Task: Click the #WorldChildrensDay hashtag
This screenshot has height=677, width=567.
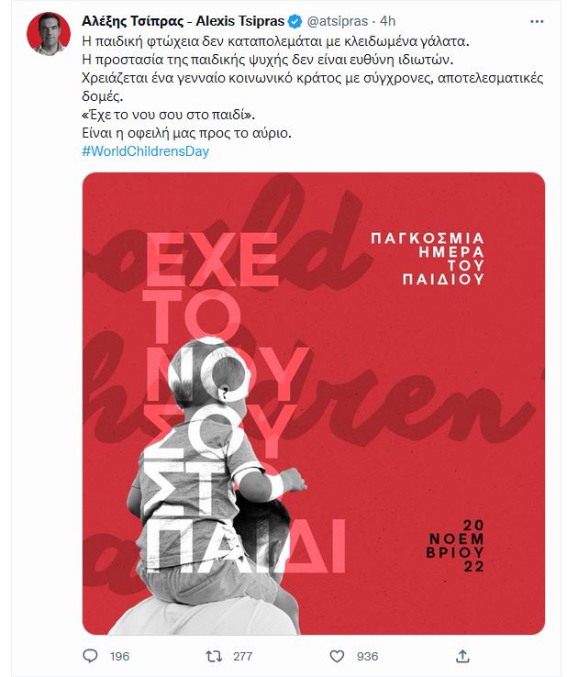Action: pyautogui.click(x=146, y=151)
